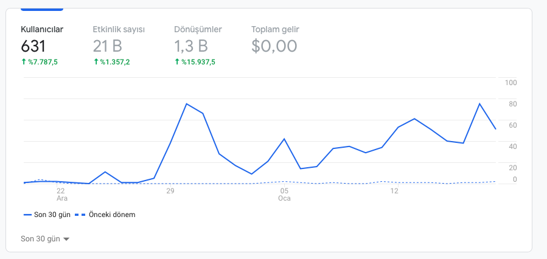This screenshot has width=547, height=259.
Task: Click the %7.787,5 users increase value
Action: [40, 62]
